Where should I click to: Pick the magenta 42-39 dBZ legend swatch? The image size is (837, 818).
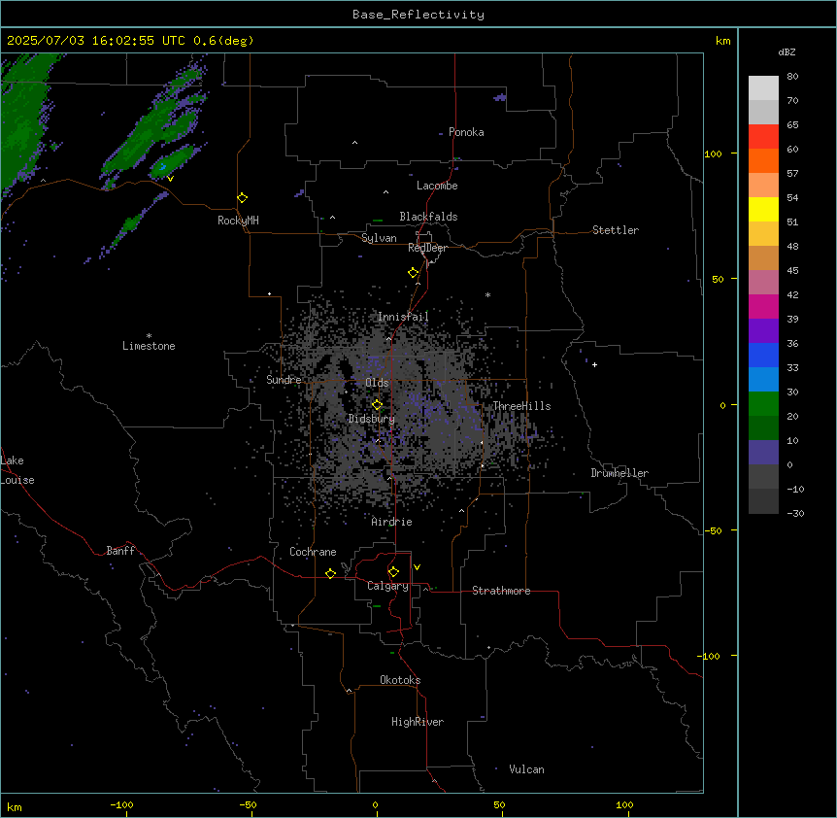click(763, 306)
